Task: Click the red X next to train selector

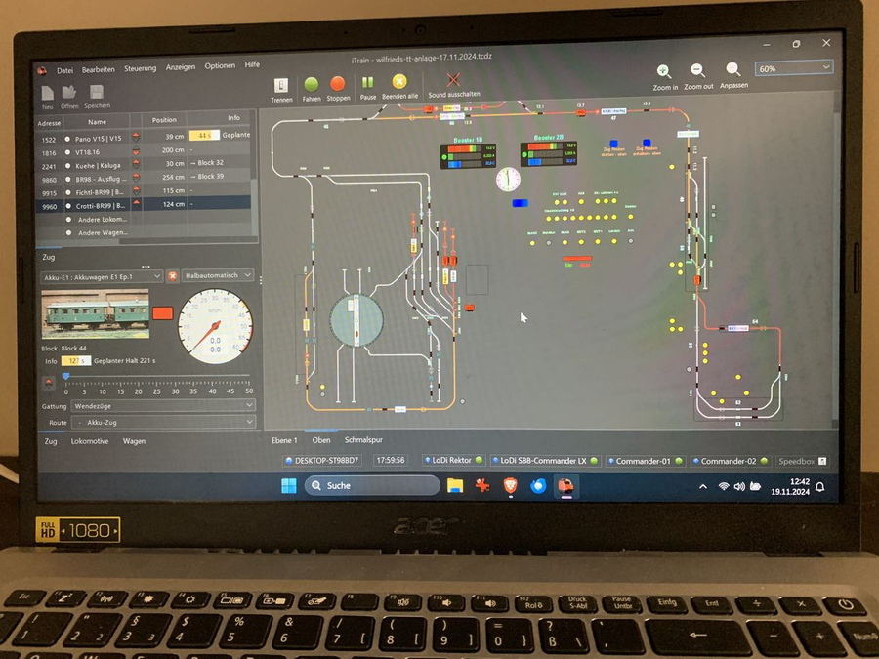Action: [x=173, y=276]
